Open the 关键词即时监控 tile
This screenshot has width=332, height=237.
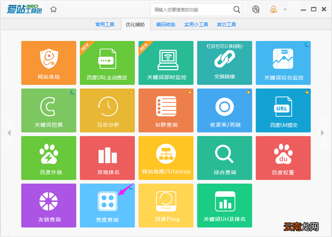point(166,63)
